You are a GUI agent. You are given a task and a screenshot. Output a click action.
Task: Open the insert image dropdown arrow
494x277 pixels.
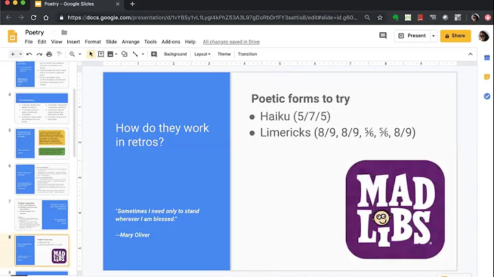pos(116,54)
